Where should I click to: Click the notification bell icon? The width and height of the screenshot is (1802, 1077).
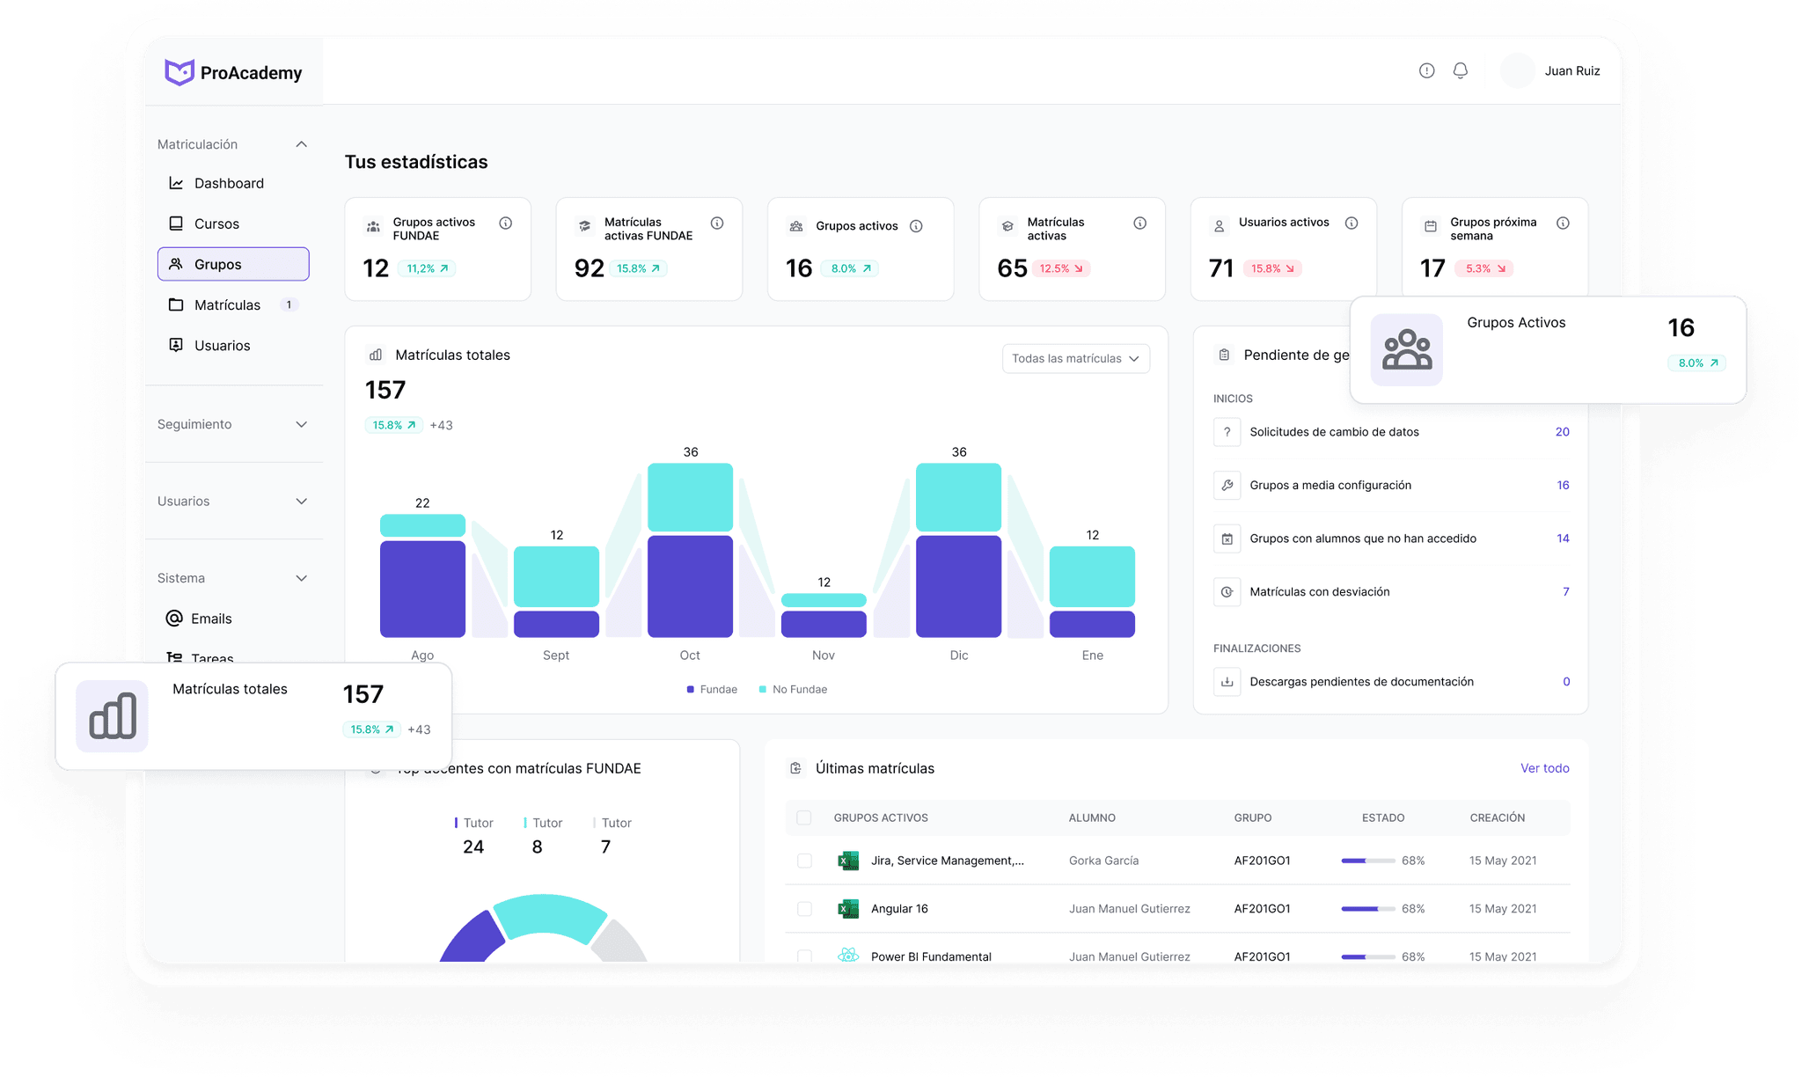1460,70
